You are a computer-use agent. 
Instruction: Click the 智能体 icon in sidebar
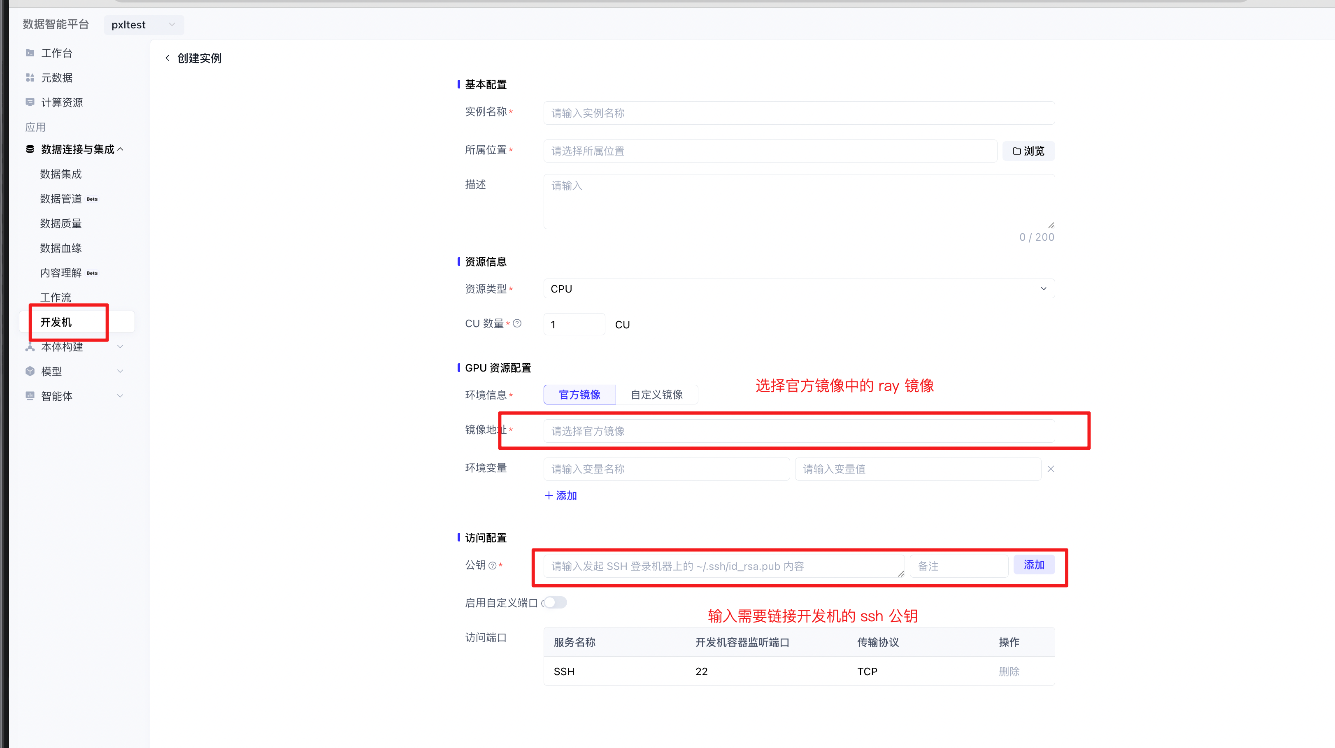pos(30,396)
